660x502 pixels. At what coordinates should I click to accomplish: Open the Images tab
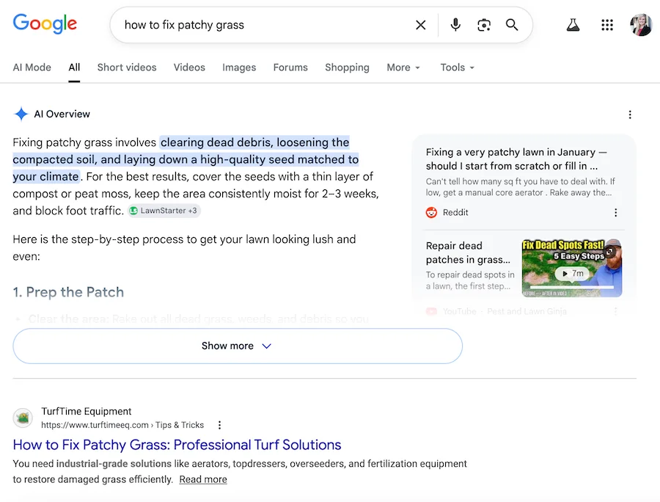click(239, 68)
